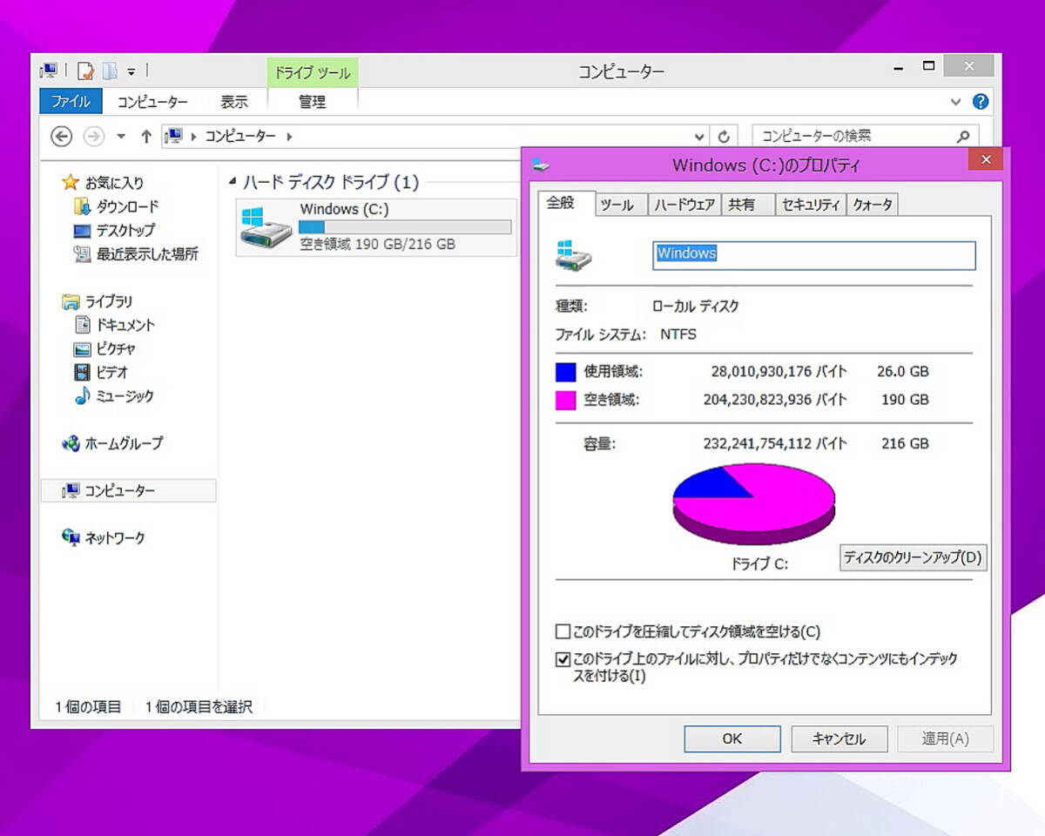1045x836 pixels.
Task: Click the Windows (C:) drive usage bar
Action: (405, 227)
